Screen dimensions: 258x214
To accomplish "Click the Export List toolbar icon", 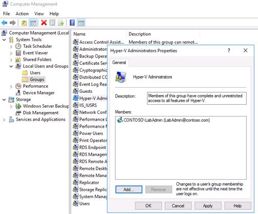I will (x=61, y=23).
